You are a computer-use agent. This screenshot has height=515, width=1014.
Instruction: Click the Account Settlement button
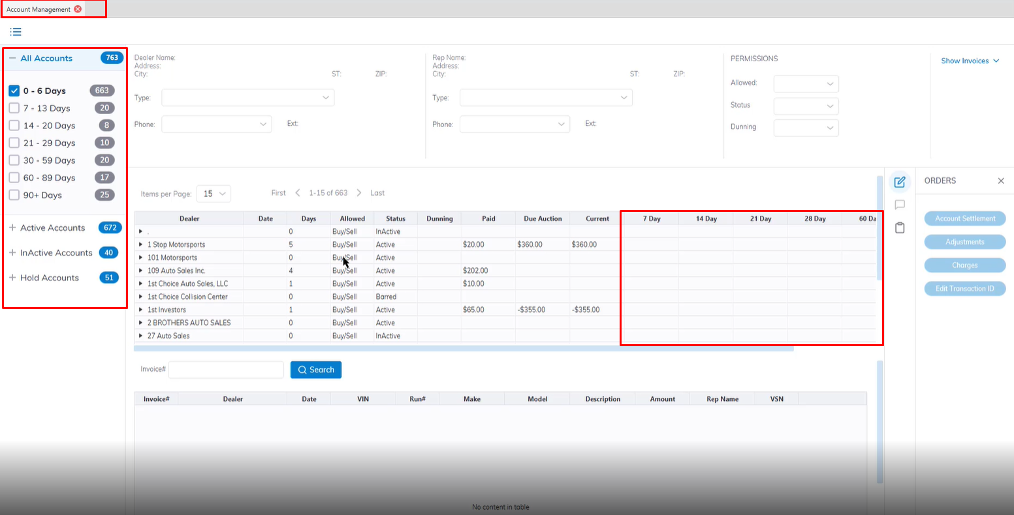point(964,218)
